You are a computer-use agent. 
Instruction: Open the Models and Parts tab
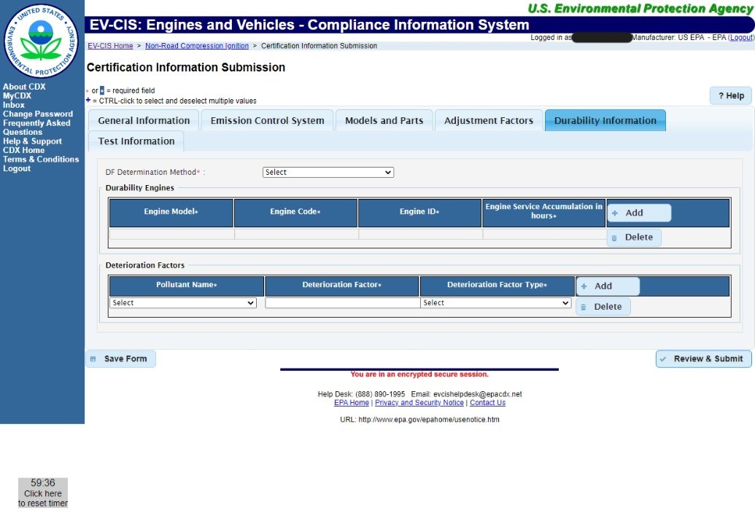pos(384,120)
